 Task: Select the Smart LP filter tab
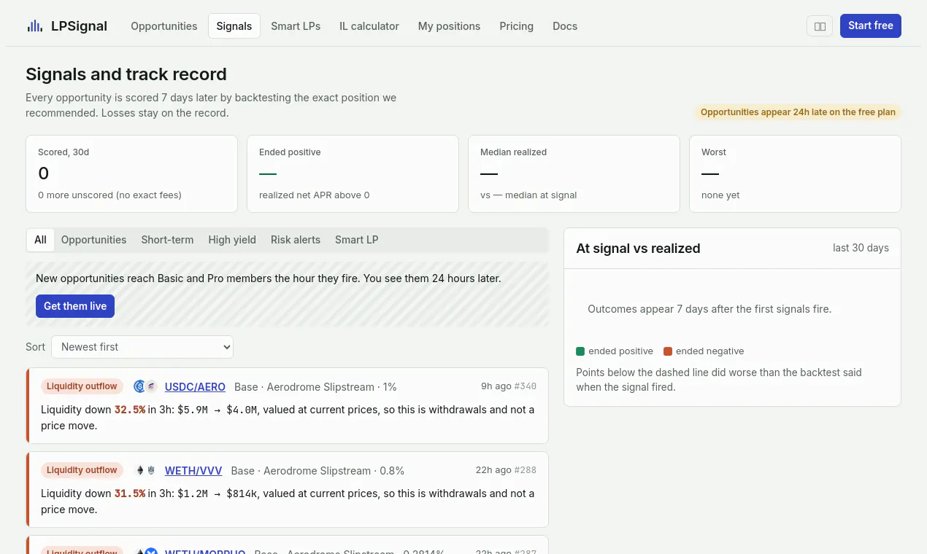356,240
